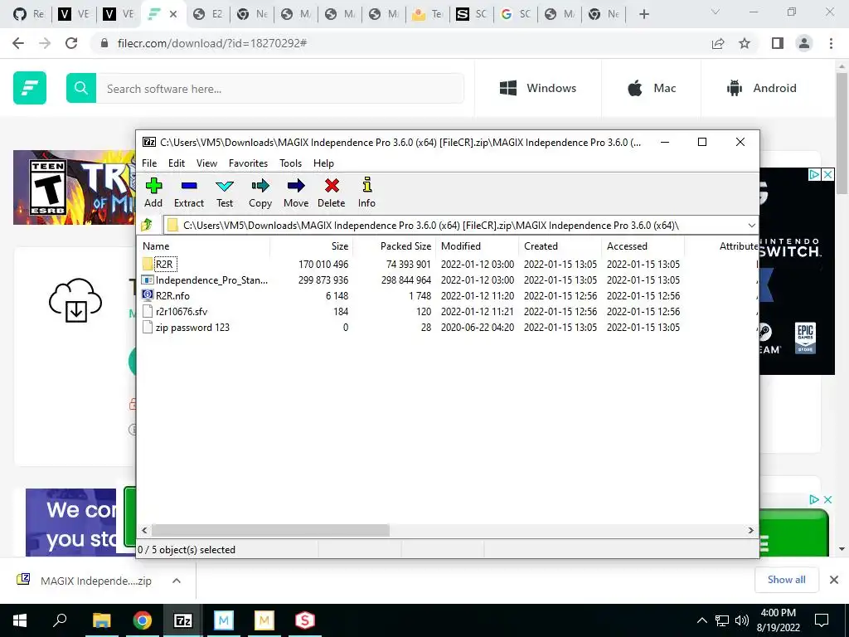The height and width of the screenshot is (637, 849).
Task: Share this page icon in address bar
Action: 718,43
